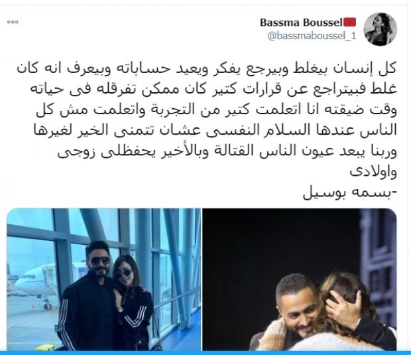Open the airport photo of the couple
The image size is (411, 355).
(104, 279)
